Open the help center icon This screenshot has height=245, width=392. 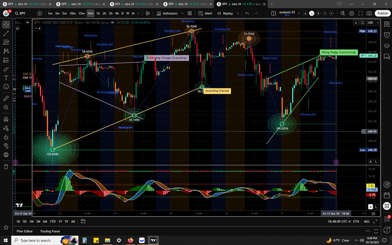coord(387,230)
